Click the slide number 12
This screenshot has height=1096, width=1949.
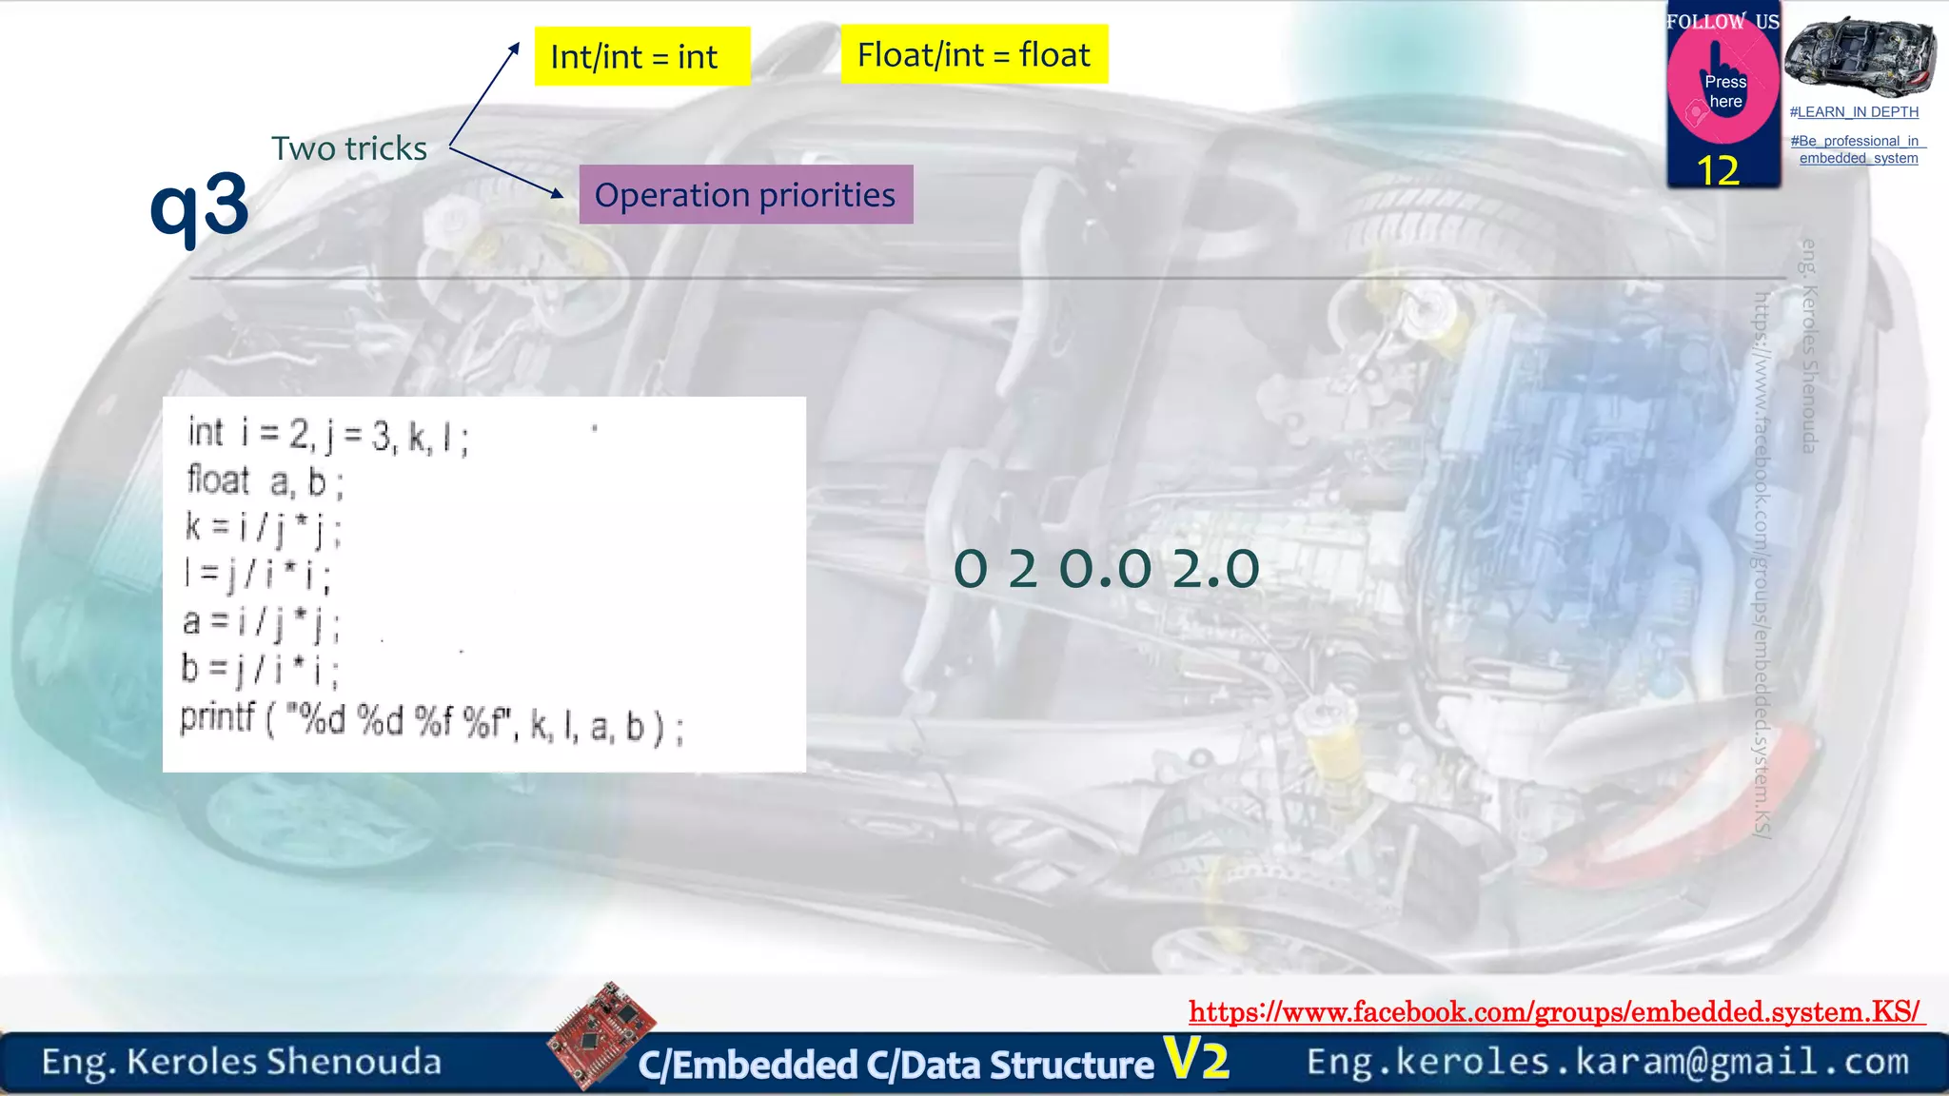pos(1718,171)
